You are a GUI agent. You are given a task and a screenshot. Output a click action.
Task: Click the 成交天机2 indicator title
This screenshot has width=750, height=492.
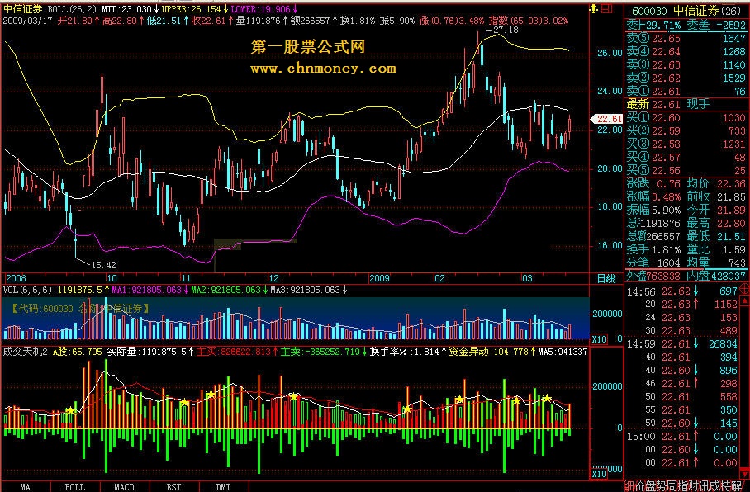click(x=26, y=352)
